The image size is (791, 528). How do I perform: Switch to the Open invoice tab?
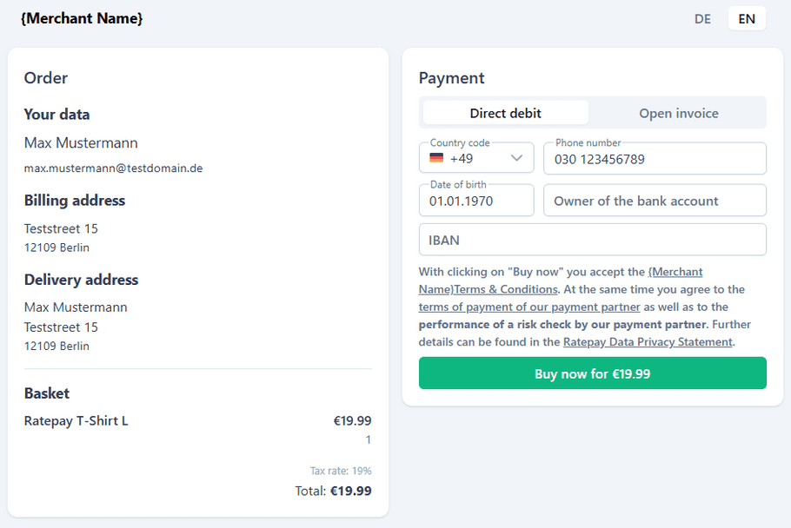(x=679, y=113)
